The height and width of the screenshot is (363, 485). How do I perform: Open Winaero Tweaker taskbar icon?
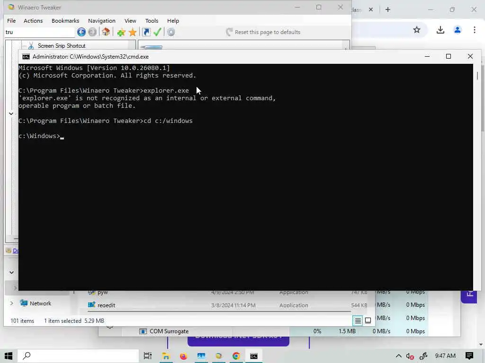point(219,356)
